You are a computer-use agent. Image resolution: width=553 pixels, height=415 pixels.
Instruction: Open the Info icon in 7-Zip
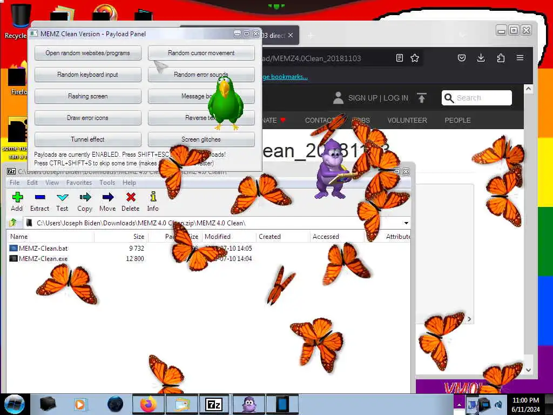coord(153,197)
